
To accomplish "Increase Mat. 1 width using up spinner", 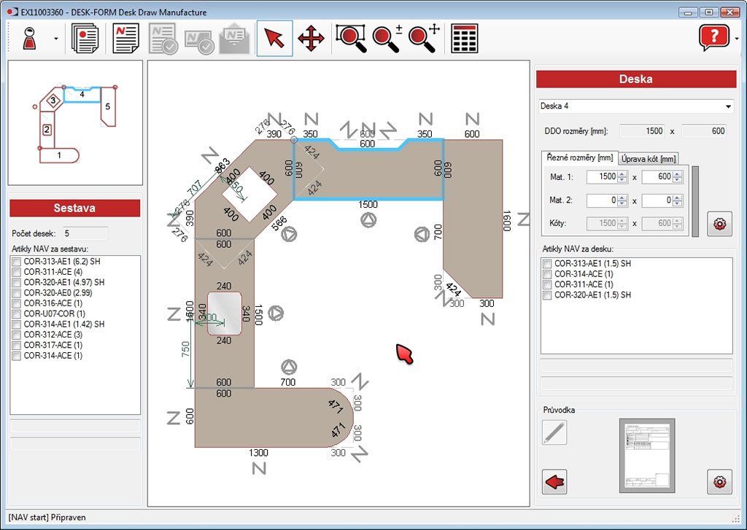I will pyautogui.click(x=622, y=174).
